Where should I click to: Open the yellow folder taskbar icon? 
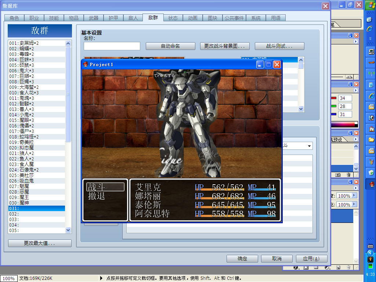371,140
